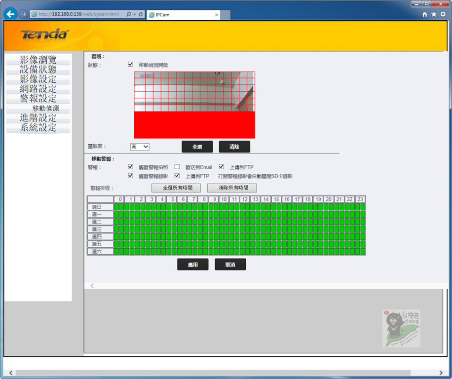Click the 應用 apply button
This screenshot has width=452, height=379.
pyautogui.click(x=193, y=265)
